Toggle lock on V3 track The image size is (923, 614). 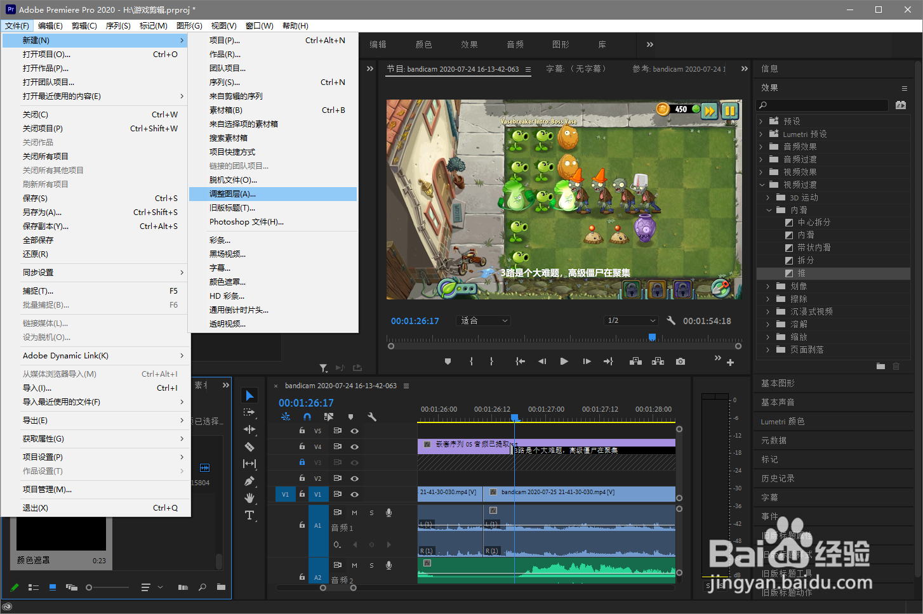pyautogui.click(x=302, y=462)
